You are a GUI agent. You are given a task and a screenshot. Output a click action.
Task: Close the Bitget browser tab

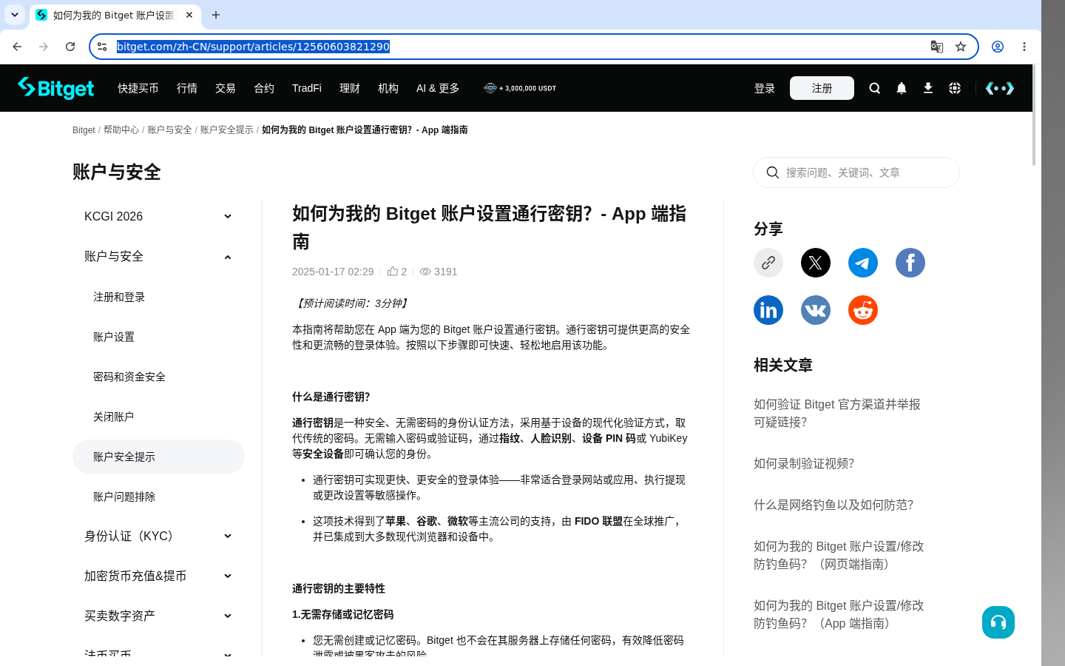click(189, 15)
